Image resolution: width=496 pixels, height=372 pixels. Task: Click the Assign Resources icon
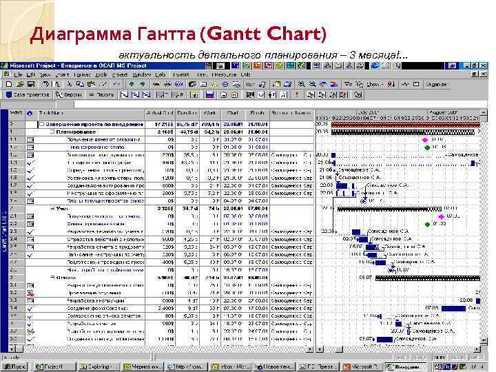point(262,84)
